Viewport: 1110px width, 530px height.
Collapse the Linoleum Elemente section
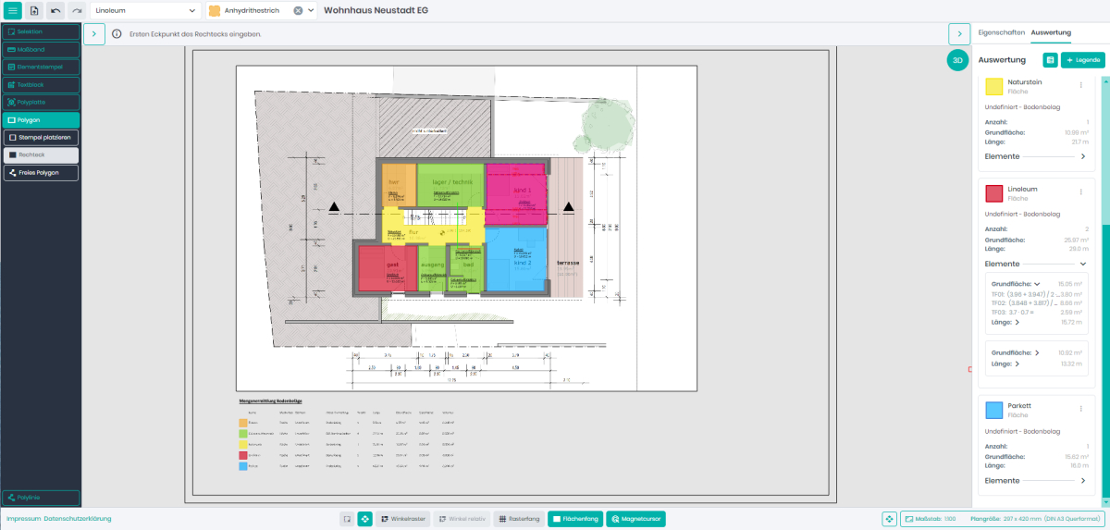click(x=1083, y=264)
